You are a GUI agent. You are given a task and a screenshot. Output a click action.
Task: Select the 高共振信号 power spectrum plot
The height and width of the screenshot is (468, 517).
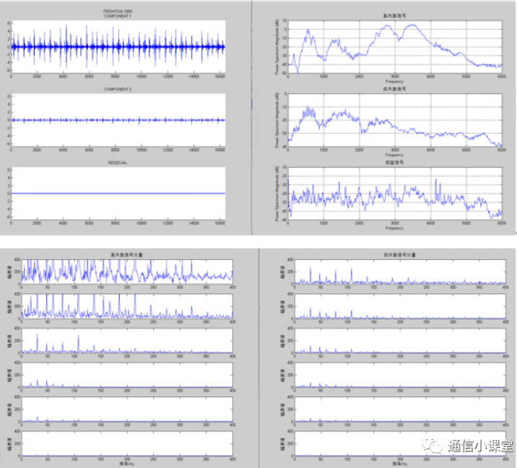pos(394,45)
